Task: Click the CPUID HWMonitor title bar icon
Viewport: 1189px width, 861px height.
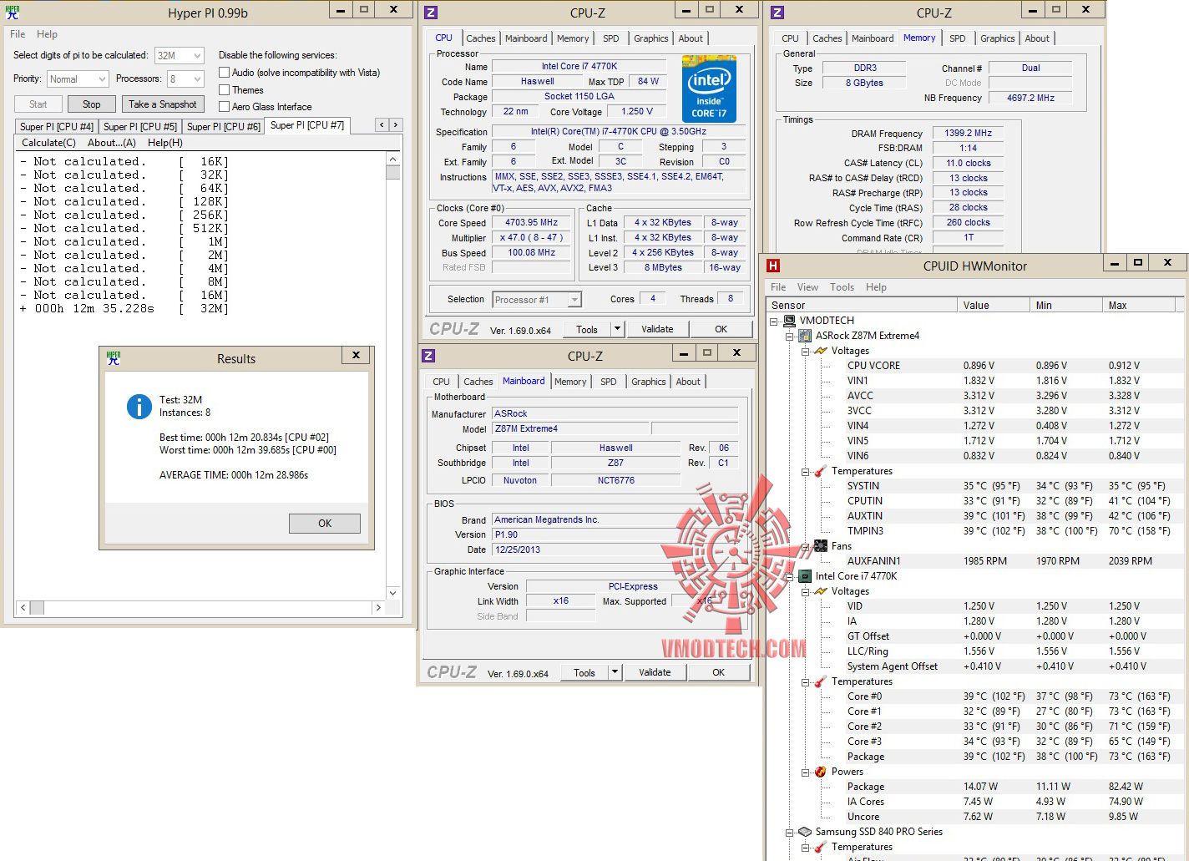Action: pos(773,266)
